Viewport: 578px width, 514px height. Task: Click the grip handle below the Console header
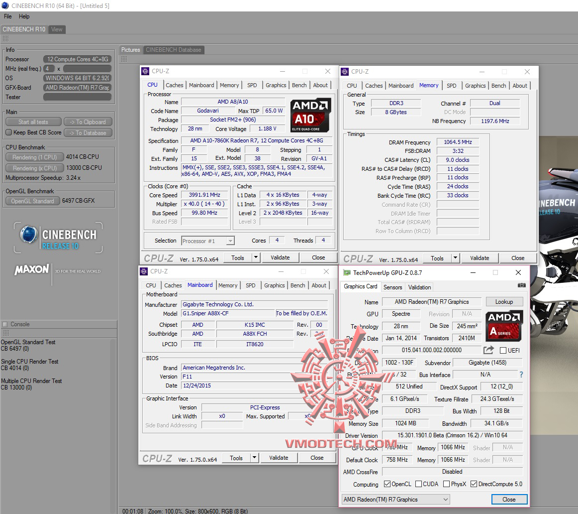[5, 333]
